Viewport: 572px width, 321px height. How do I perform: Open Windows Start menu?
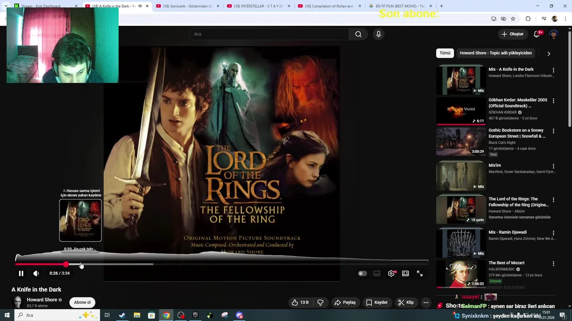[x=7, y=315]
